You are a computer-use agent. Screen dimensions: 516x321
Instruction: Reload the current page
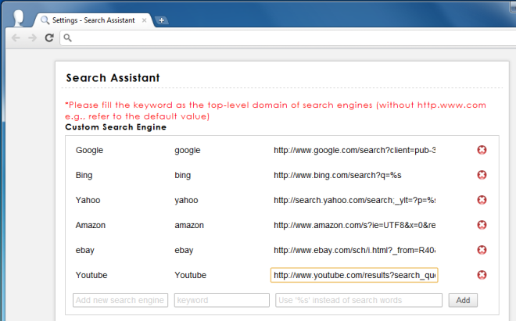[x=49, y=37]
